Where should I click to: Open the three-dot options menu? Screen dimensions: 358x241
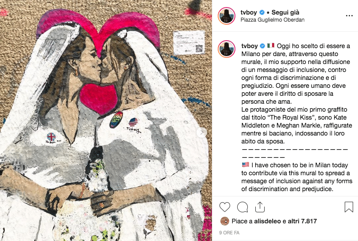[x=349, y=16]
